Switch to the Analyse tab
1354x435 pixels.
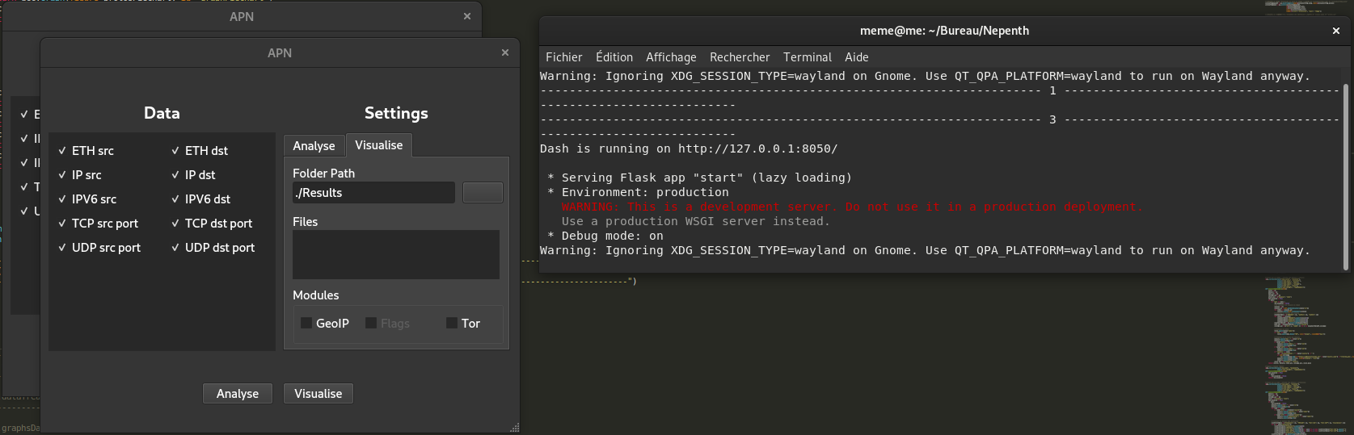pos(314,146)
